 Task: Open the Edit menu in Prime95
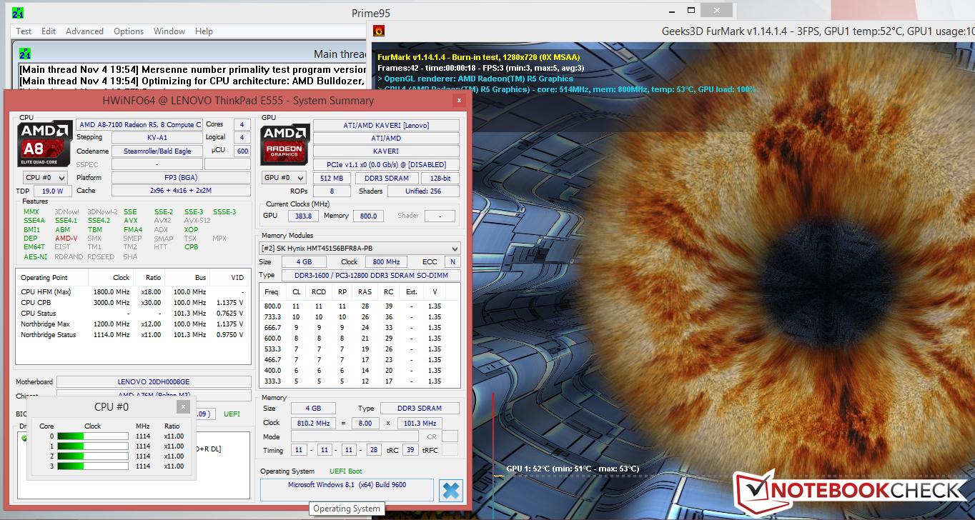pyautogui.click(x=49, y=31)
